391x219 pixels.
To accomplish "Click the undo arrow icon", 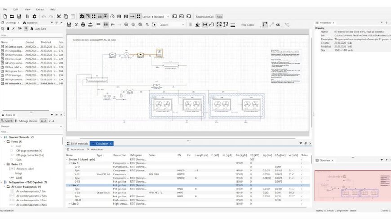I will pos(44,17).
